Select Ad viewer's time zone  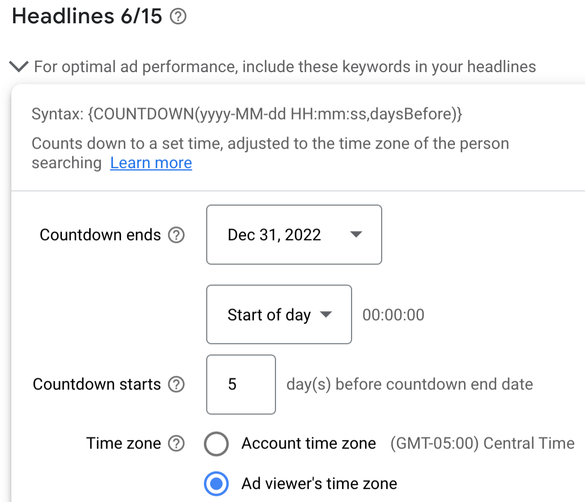click(x=216, y=483)
